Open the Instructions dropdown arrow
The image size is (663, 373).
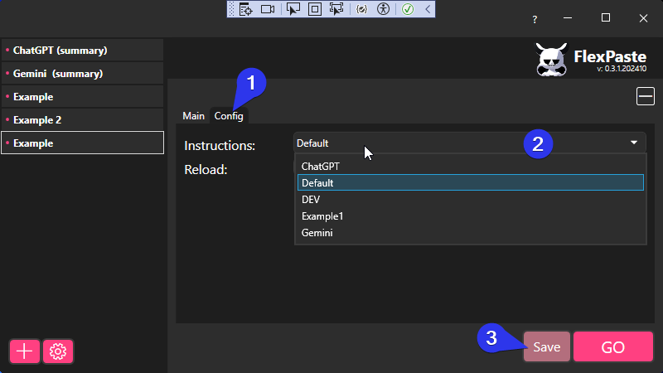click(x=634, y=143)
